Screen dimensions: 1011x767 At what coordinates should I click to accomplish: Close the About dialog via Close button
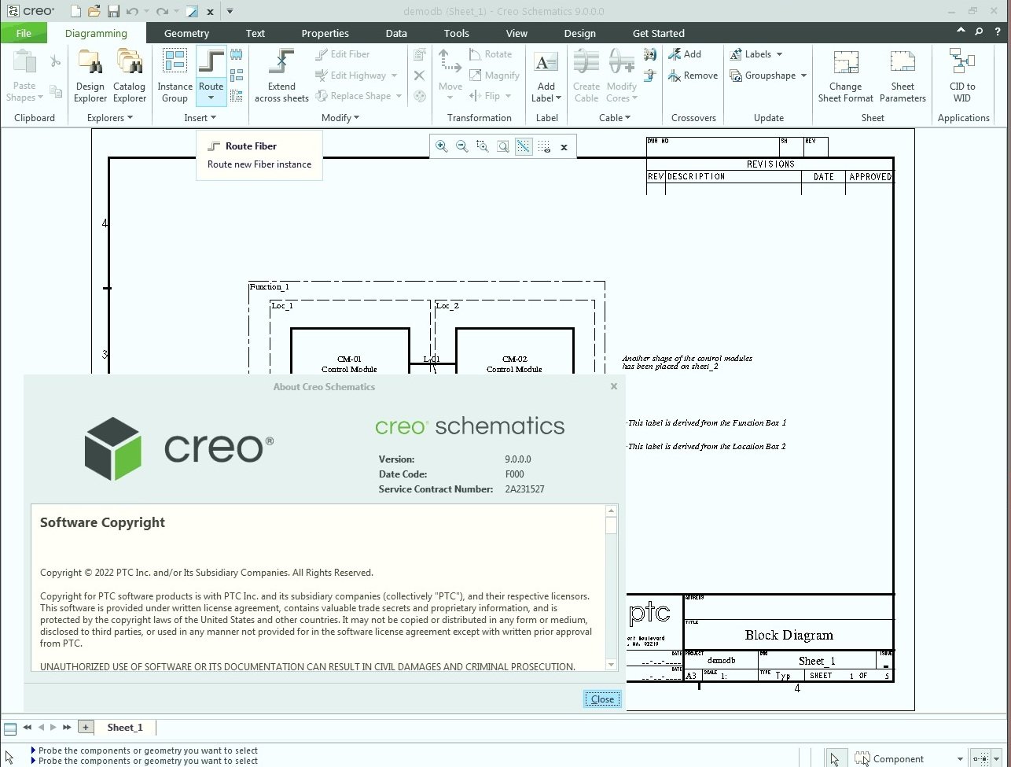pos(602,699)
